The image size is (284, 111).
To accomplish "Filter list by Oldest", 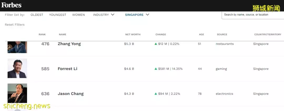I will point(37,15).
